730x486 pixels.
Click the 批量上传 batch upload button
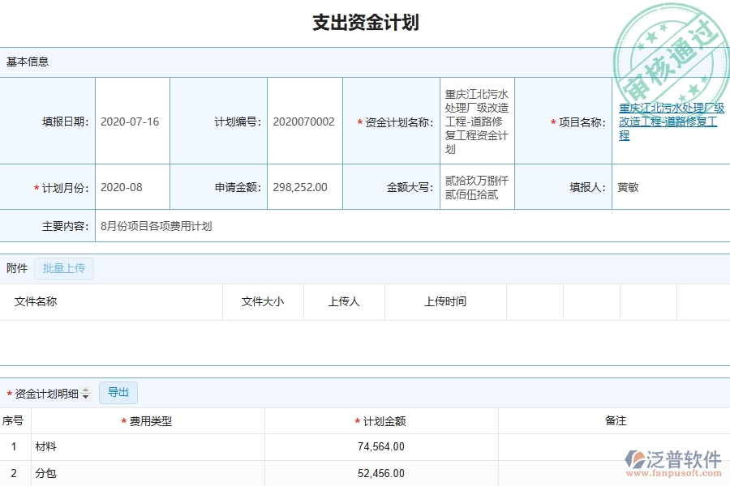(64, 268)
